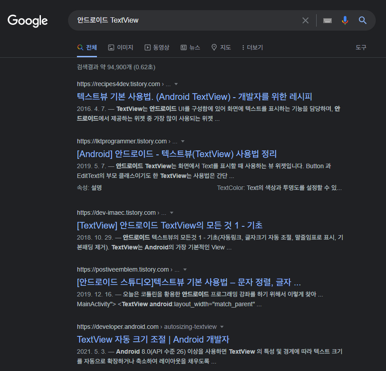Open result [안드로이드 스튜디오]텍스트뷰 기본 사용법
This screenshot has height=371, width=386.
pos(189,282)
